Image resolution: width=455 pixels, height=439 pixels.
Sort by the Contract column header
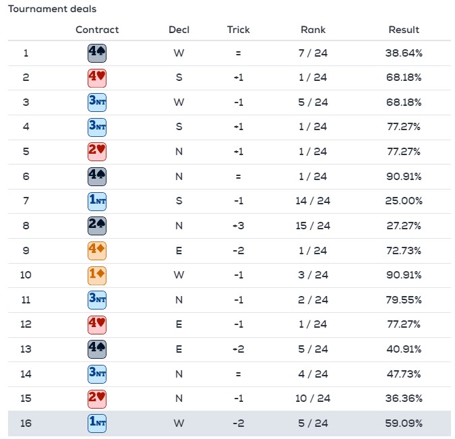97,30
